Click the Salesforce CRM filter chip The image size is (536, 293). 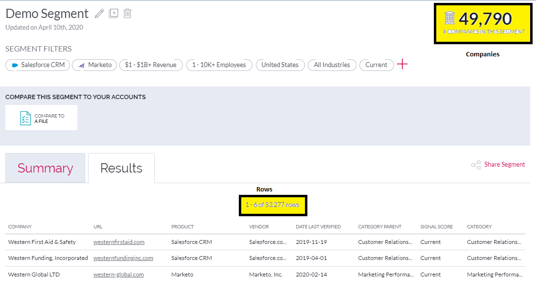click(x=38, y=65)
